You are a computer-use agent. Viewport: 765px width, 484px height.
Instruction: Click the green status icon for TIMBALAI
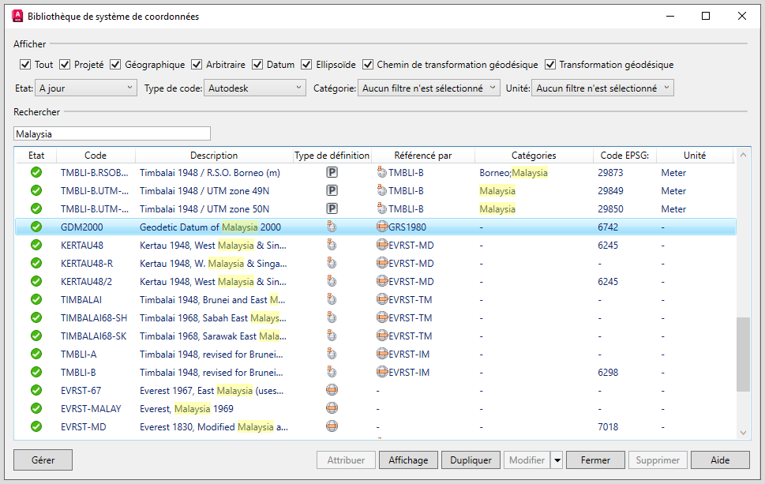(x=36, y=299)
